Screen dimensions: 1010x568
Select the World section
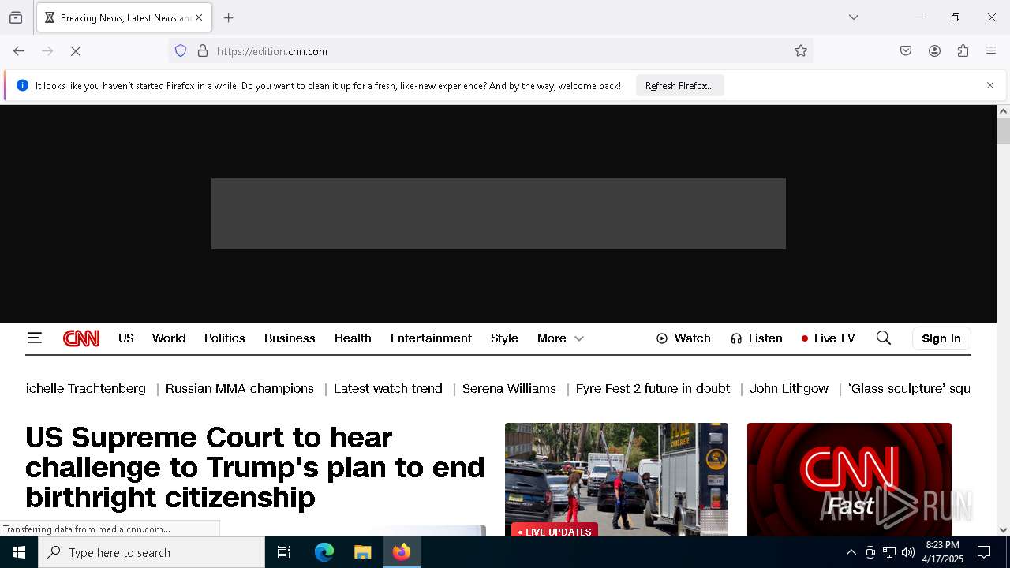click(x=169, y=338)
